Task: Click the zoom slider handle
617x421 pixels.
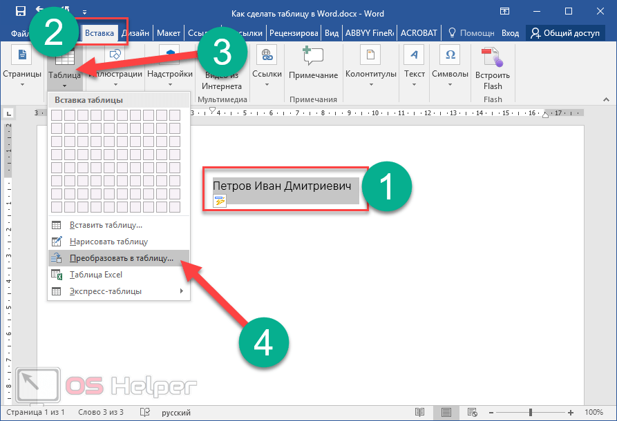Action: (x=531, y=413)
